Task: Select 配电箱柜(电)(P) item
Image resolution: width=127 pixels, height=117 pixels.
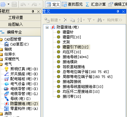Action: (24, 79)
